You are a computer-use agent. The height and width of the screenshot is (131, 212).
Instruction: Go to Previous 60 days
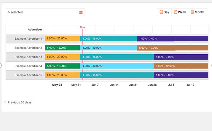[19, 102]
